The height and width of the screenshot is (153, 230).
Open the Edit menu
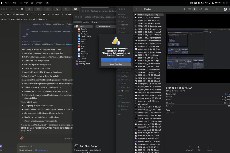20,3
